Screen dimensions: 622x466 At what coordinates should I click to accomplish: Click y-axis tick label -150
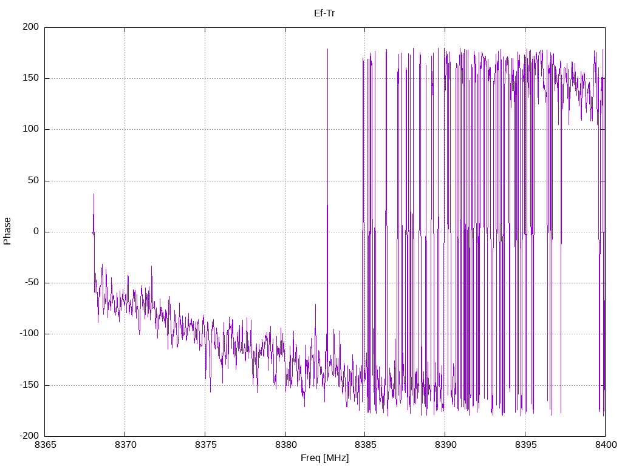29,385
